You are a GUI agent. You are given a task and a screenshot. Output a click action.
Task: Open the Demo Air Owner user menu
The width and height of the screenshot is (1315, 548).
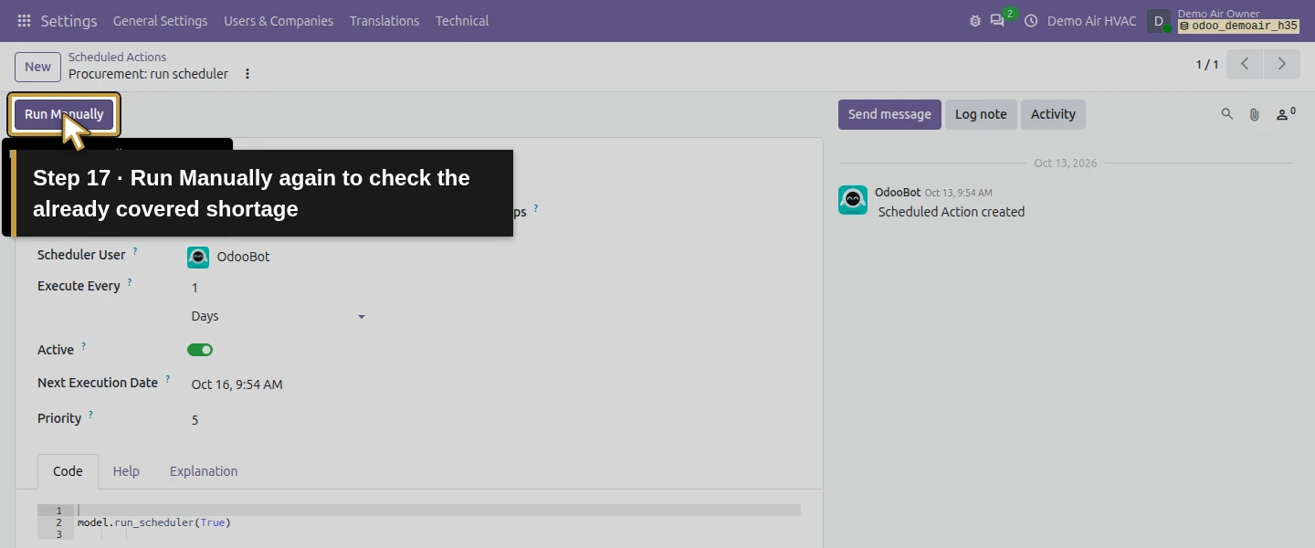tap(1224, 20)
